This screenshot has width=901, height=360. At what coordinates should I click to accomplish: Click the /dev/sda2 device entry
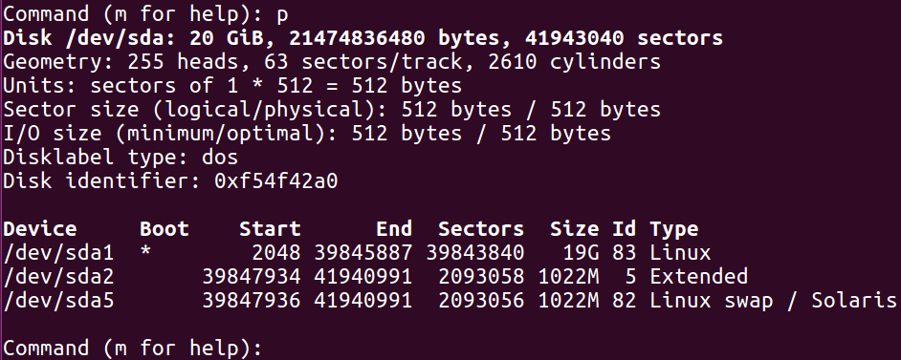[x=58, y=277]
